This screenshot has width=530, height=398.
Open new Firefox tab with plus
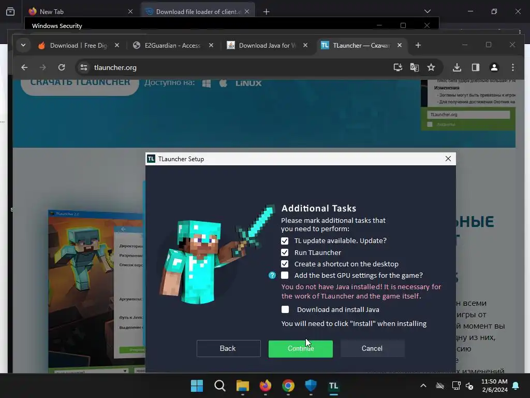click(x=267, y=12)
